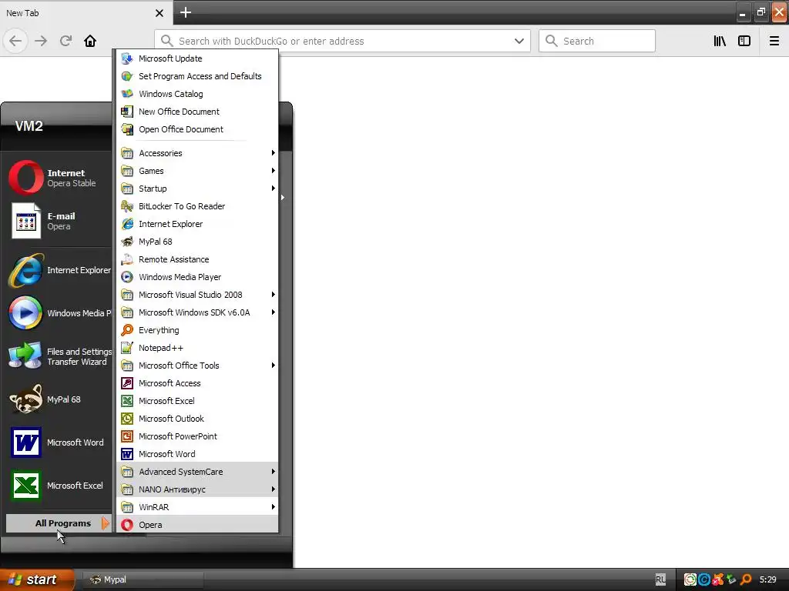This screenshot has height=591, width=789.
Task: Click the VM2 user name header
Action: pyautogui.click(x=29, y=126)
